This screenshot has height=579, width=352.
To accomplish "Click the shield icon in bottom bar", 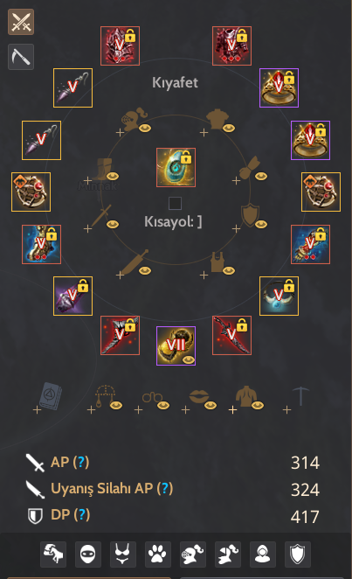I will click(298, 555).
